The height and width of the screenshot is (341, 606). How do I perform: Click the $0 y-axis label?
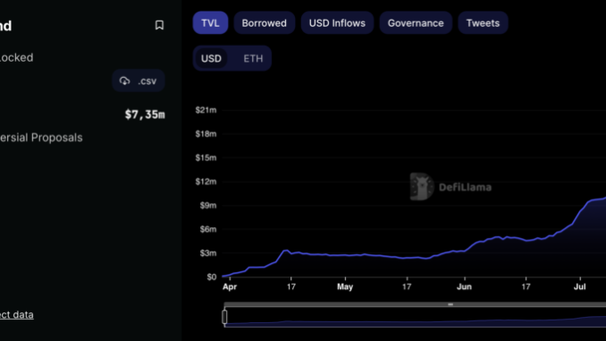click(212, 277)
